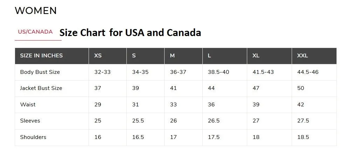The height and width of the screenshot is (161, 354).
Task: Click the 38.5-40 bust cell for L
Action: click(x=218, y=72)
